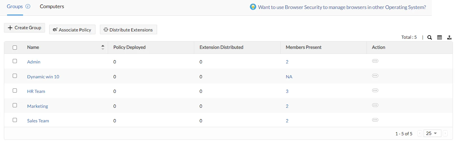Click Extension Distributed value for Marketing
Viewport: 456px width, 142px height.
tap(201, 106)
